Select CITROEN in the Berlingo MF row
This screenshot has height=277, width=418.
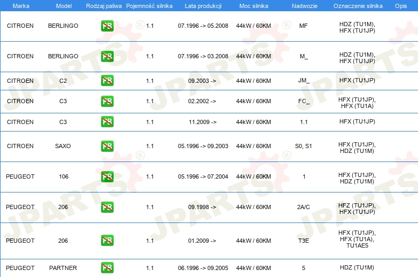click(x=20, y=26)
